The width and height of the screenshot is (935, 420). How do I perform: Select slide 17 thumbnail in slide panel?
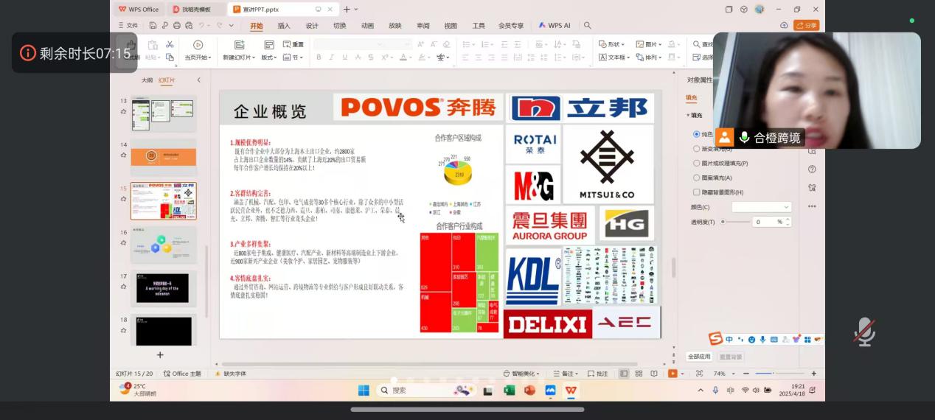(163, 288)
